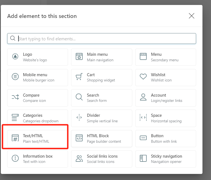Insert the Space horizontal spacing element
This screenshot has width=211, height=180.
(166, 118)
